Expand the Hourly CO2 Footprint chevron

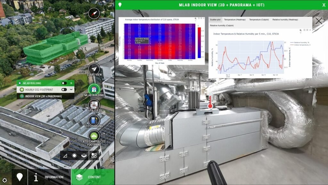[72, 89]
